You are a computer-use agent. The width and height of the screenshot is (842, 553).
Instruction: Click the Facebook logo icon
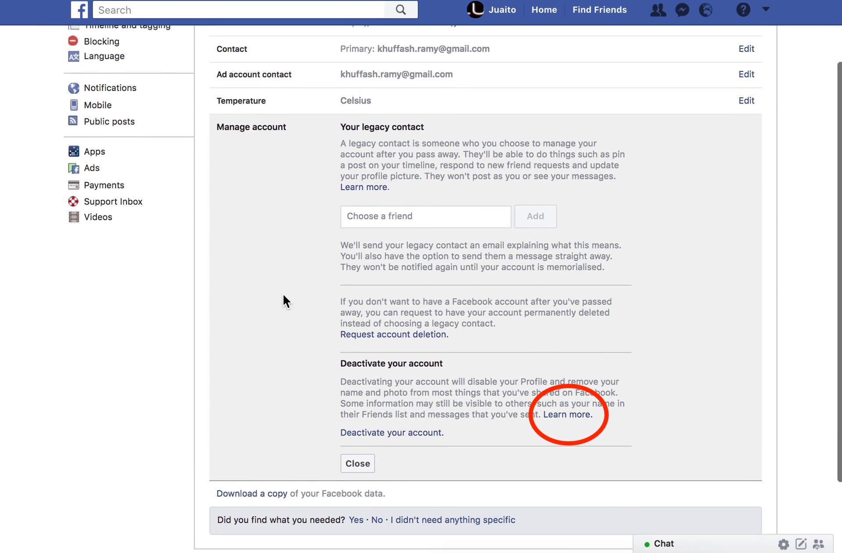(79, 10)
